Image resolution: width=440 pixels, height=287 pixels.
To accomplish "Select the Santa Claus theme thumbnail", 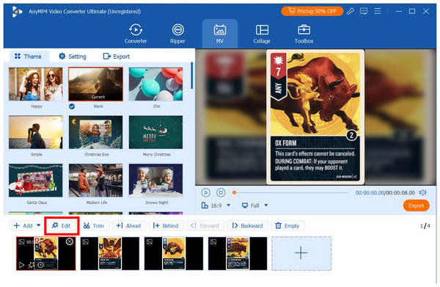I will 36,181.
